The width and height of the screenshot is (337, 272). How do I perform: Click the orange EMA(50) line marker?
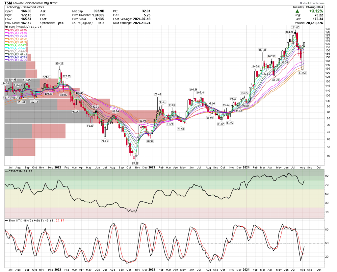(6, 42)
